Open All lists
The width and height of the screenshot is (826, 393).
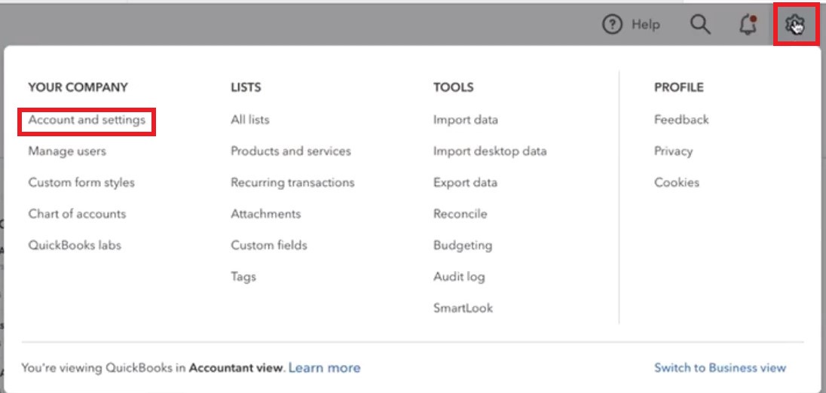pyautogui.click(x=249, y=120)
